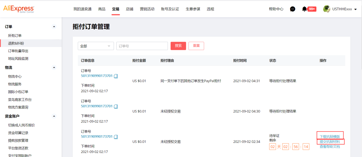Click the AliExpress Seller Center logo

(19, 9)
